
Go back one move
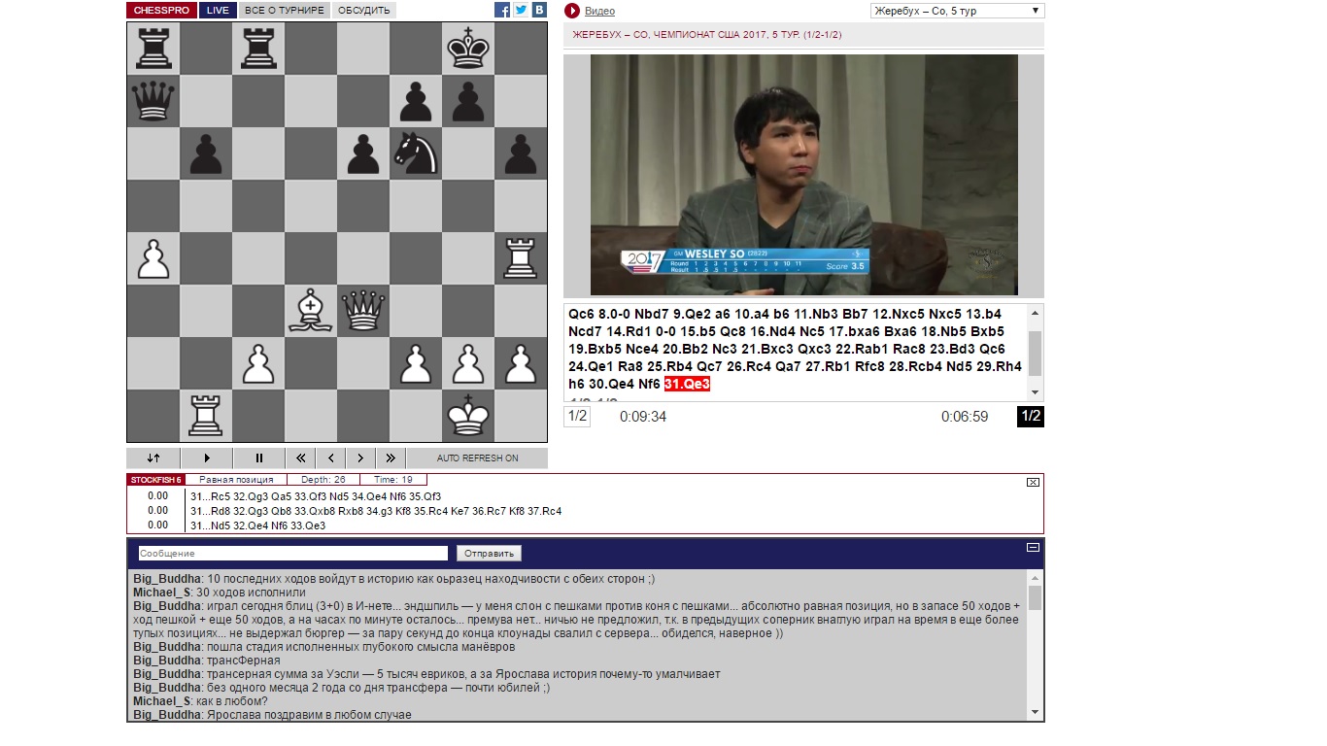(x=330, y=458)
